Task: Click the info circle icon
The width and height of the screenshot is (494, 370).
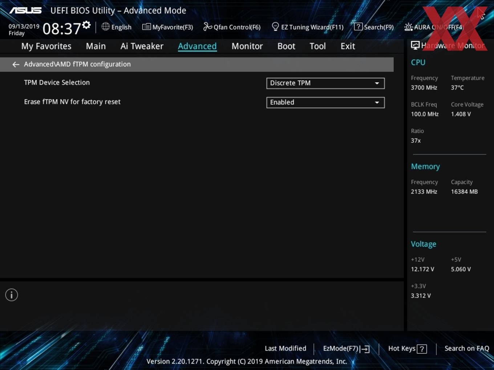Action: click(12, 295)
